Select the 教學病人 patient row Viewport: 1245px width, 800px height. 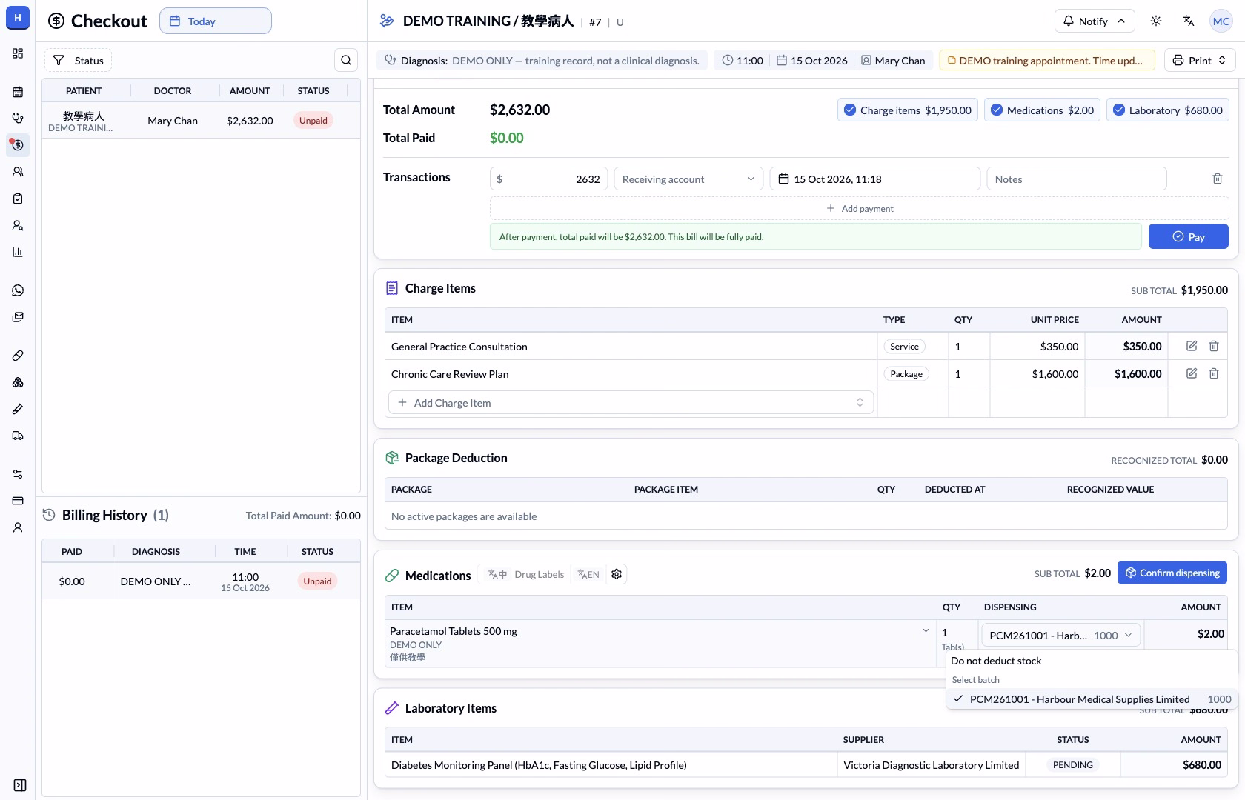pos(201,121)
